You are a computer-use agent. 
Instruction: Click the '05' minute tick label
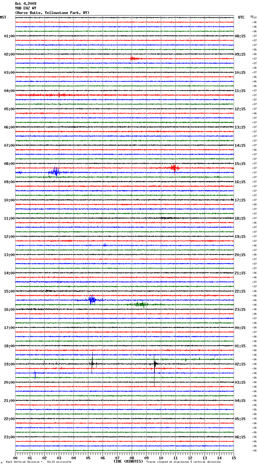(88, 458)
